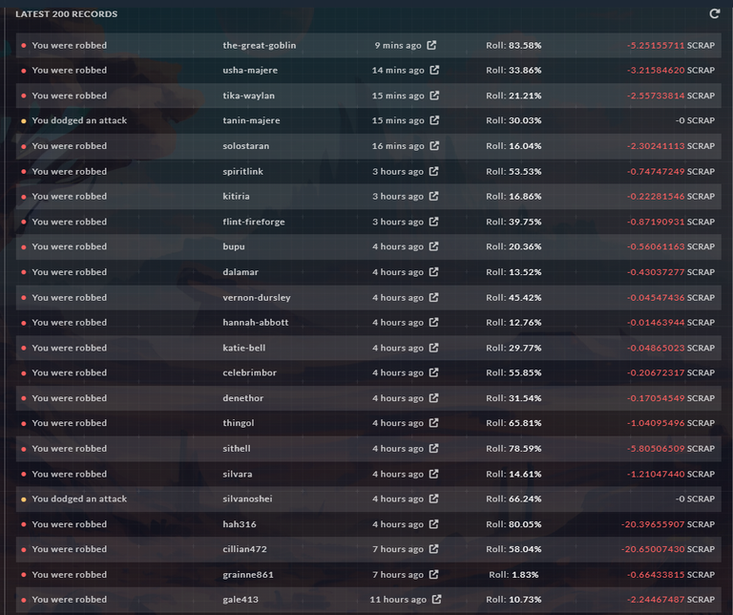Click attacker name tika-waylan
The image size is (733, 615).
point(249,95)
